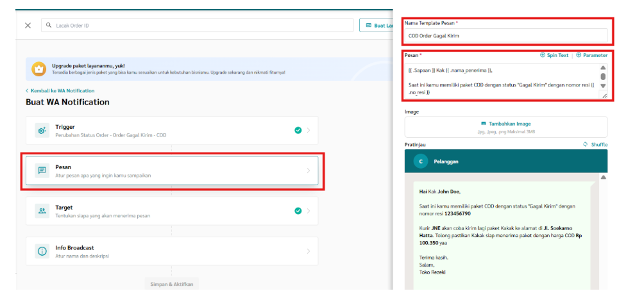Click the Spin Text option
This screenshot has height=298, width=619.
pyautogui.click(x=554, y=55)
